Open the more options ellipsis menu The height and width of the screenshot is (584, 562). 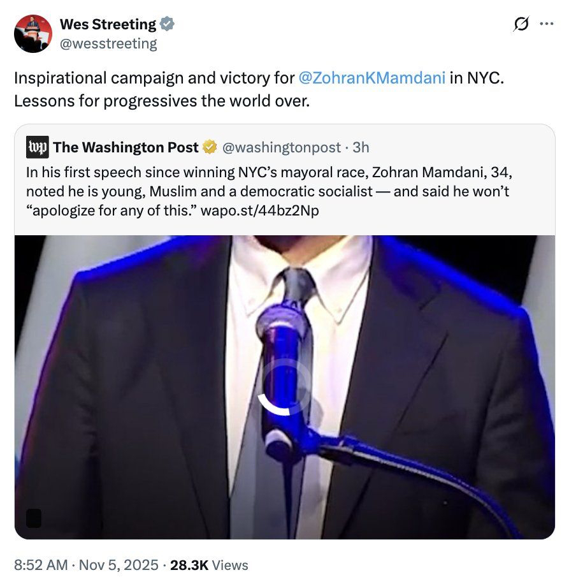(x=547, y=24)
